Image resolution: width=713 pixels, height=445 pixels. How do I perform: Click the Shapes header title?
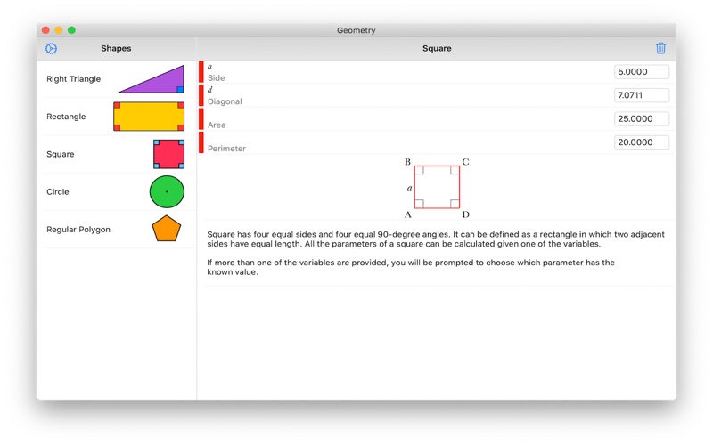pyautogui.click(x=116, y=48)
